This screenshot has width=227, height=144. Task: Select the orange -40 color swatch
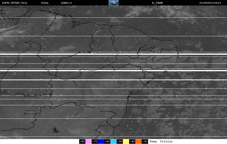[x=139, y=141]
